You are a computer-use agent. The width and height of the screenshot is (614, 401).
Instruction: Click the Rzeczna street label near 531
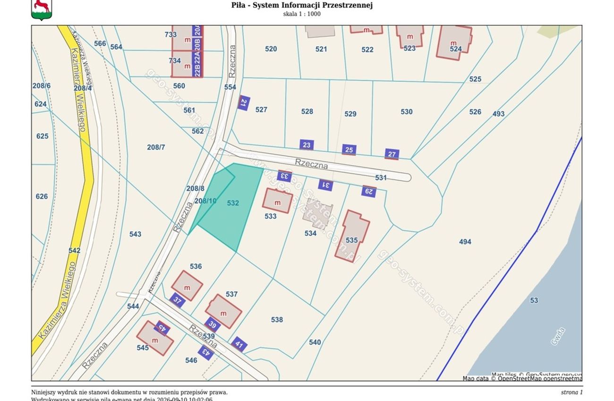[x=311, y=164]
